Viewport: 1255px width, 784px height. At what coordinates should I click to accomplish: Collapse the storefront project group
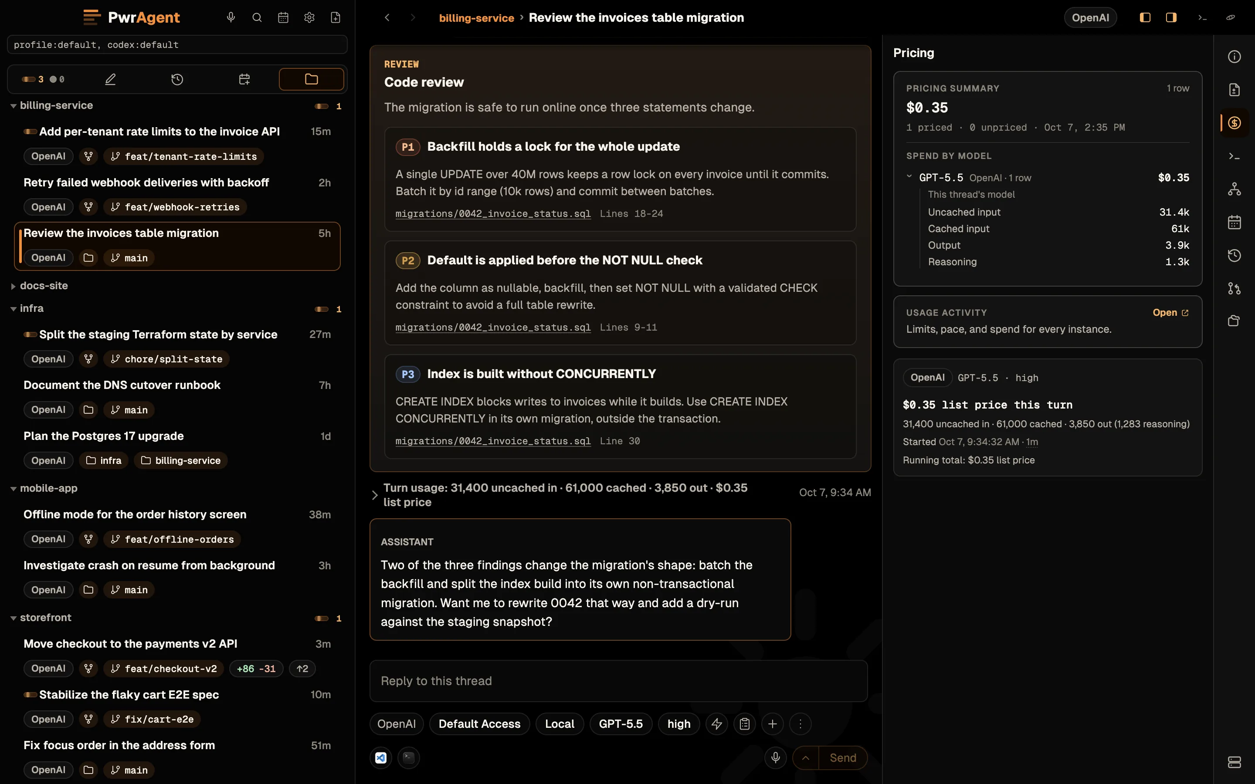tap(14, 618)
